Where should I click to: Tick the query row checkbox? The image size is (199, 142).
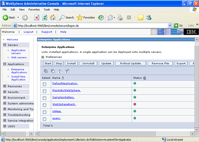click(45, 119)
